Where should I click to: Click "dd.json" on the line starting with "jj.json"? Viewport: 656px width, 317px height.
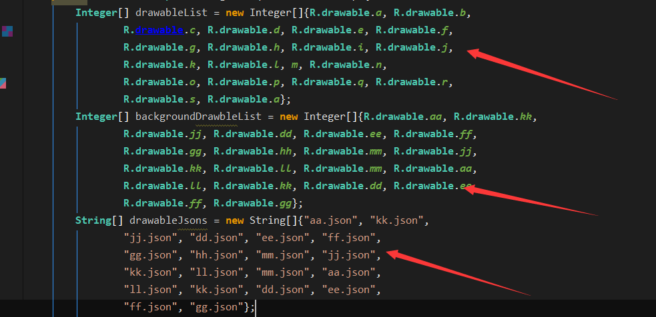[216, 238]
